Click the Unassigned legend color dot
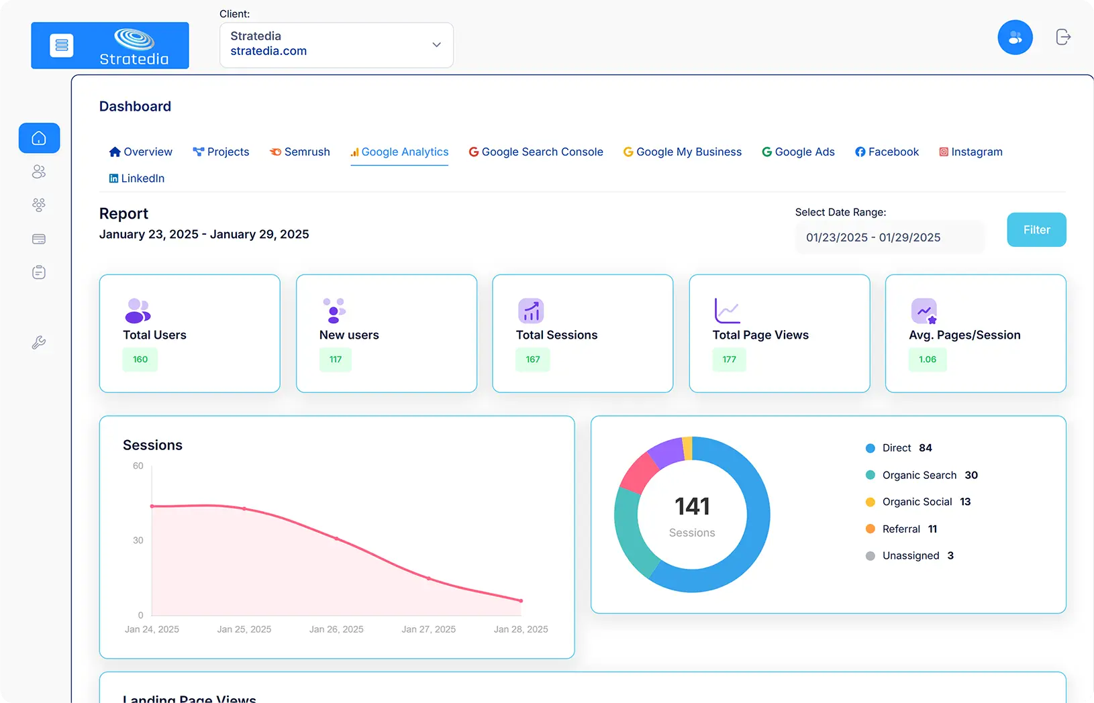This screenshot has width=1094, height=703. pyautogui.click(x=871, y=555)
